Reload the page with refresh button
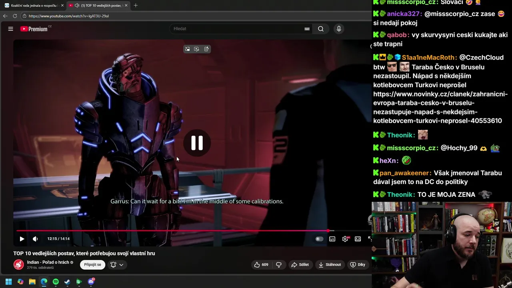Viewport: 512px width, 288px height. tap(15, 16)
